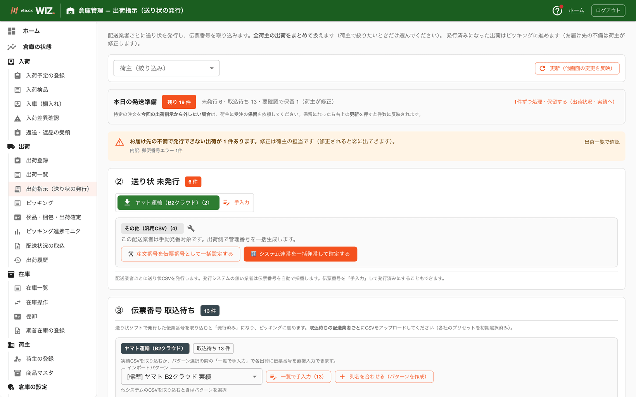Click the 取込待ち 13 件 chip
The image size is (636, 397).
point(213,349)
